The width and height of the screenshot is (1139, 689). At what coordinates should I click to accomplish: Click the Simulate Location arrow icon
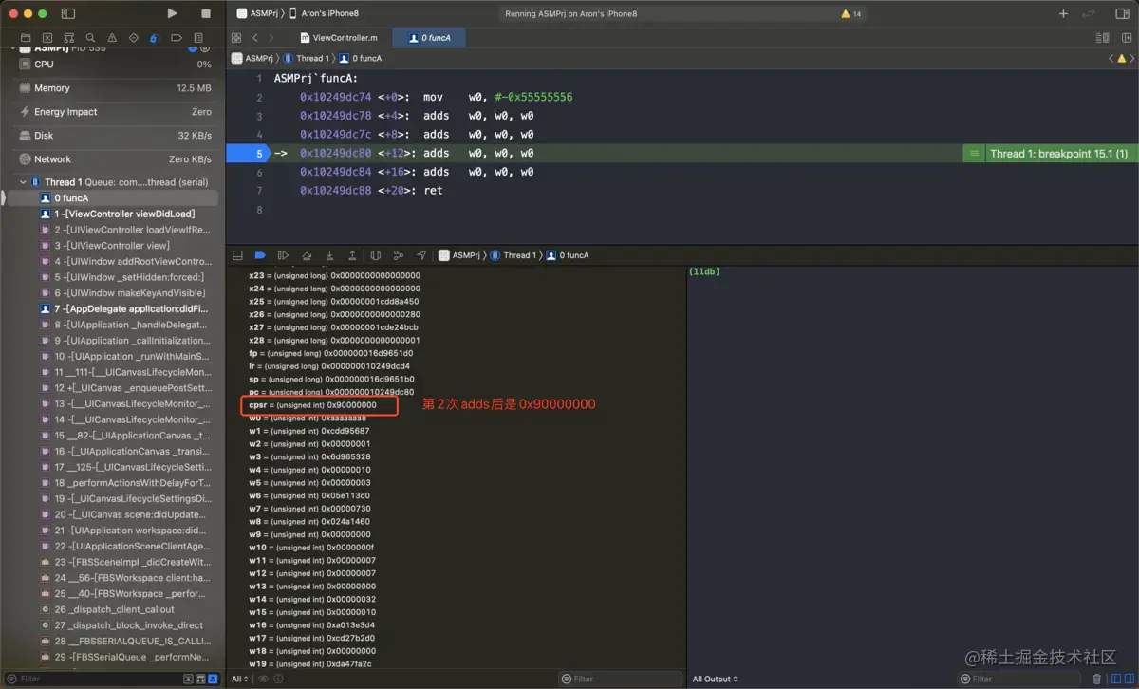pyautogui.click(x=421, y=255)
